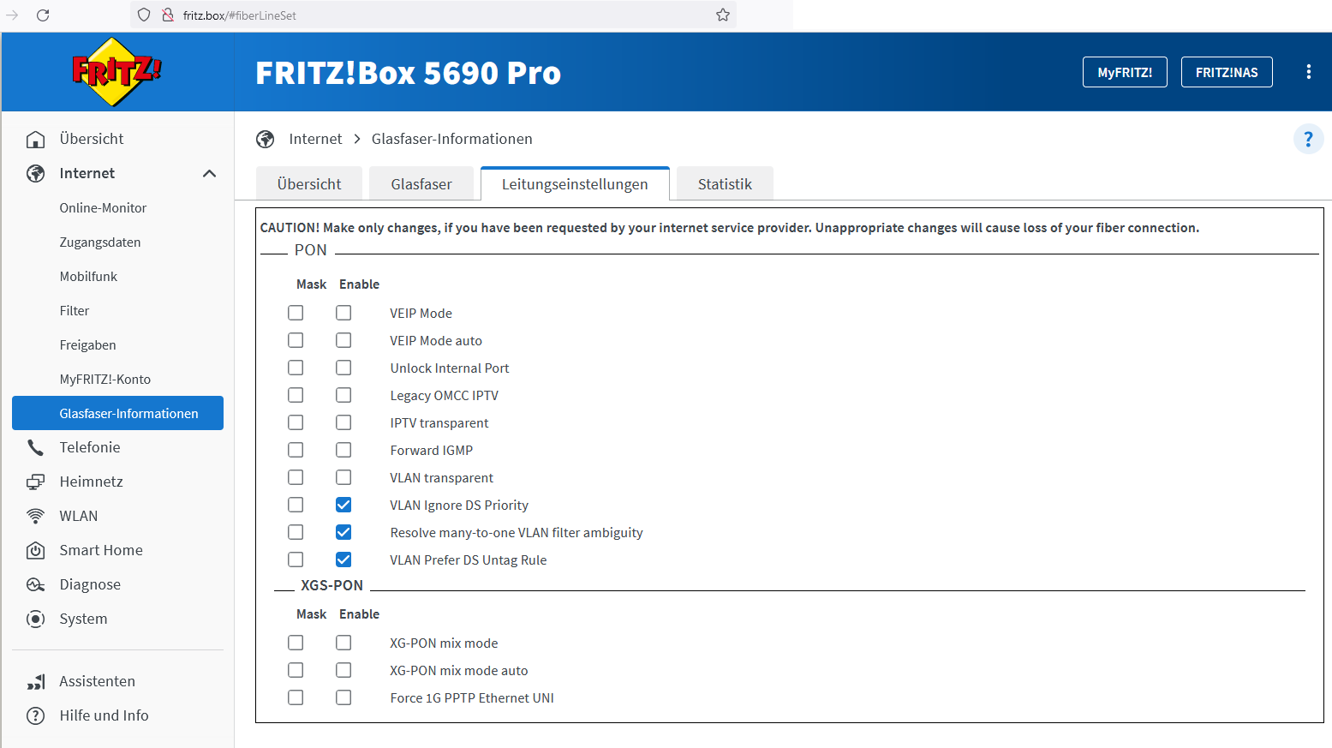This screenshot has width=1332, height=748.
Task: Open the Statistik tab
Action: (x=725, y=183)
